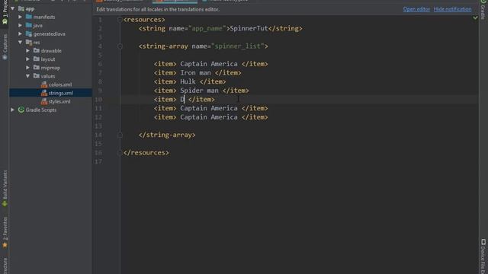Click the Edit translations notification text
Viewport: 488px width, 274px height.
click(x=158, y=9)
